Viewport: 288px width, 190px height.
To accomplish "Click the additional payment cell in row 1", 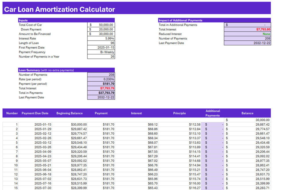I will click(213, 124).
